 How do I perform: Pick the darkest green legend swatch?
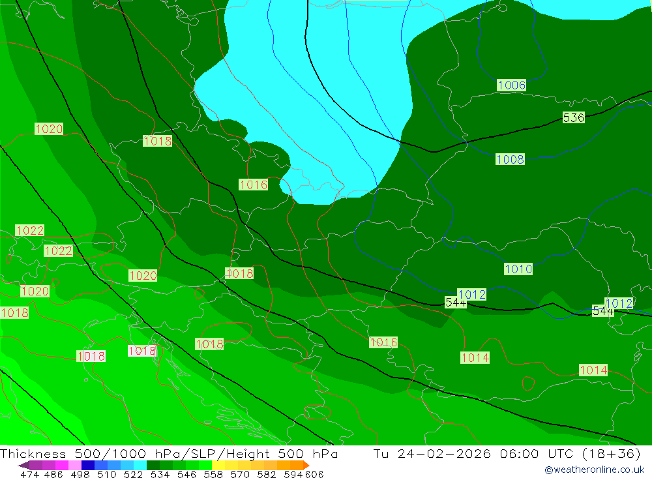click(153, 465)
